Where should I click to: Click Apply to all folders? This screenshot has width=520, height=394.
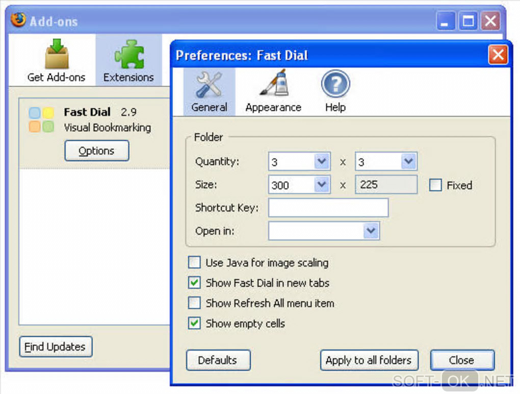point(369,360)
